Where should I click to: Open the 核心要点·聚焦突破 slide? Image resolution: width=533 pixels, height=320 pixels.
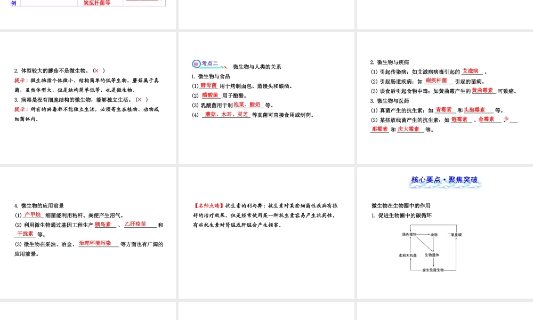tap(445, 233)
